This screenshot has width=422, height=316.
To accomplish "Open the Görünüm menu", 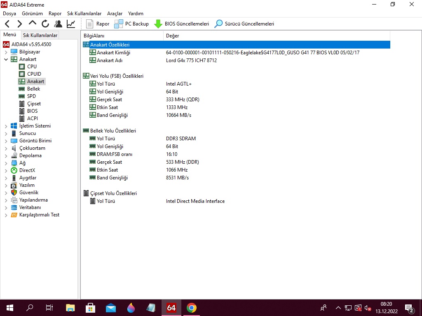I will pos(32,14).
